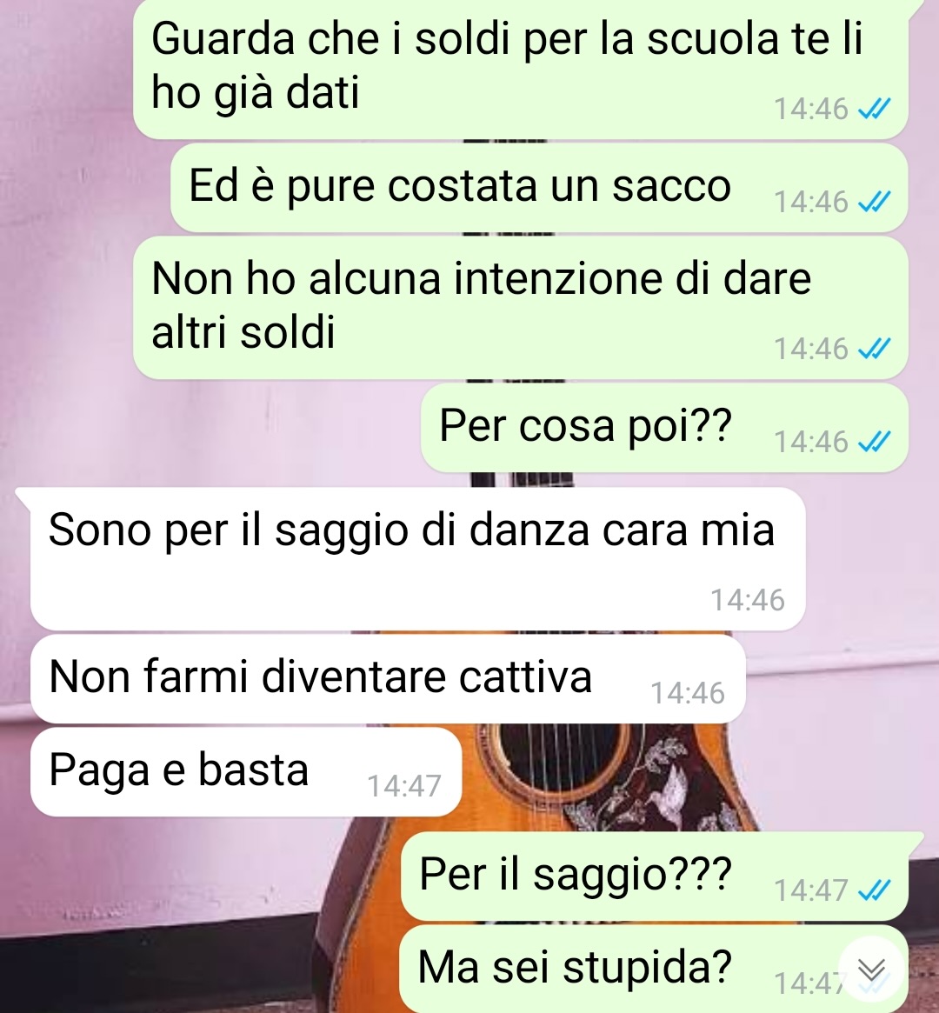
Task: Tap blue ticks beside 'Per cosa poi??'
Action: (875, 442)
